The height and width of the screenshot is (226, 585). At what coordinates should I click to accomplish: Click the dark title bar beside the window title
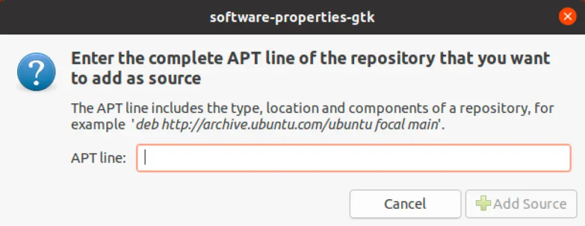[x=105, y=17]
